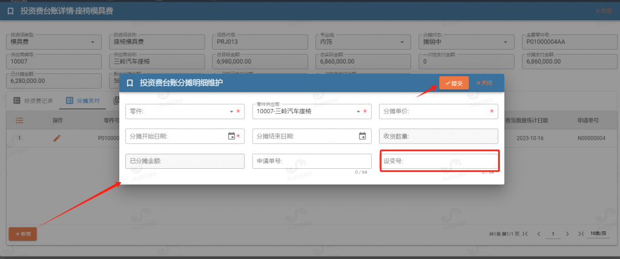Viewport: 620px width, 259px height.
Task: Focus the 设变号 input field
Action: (x=438, y=161)
